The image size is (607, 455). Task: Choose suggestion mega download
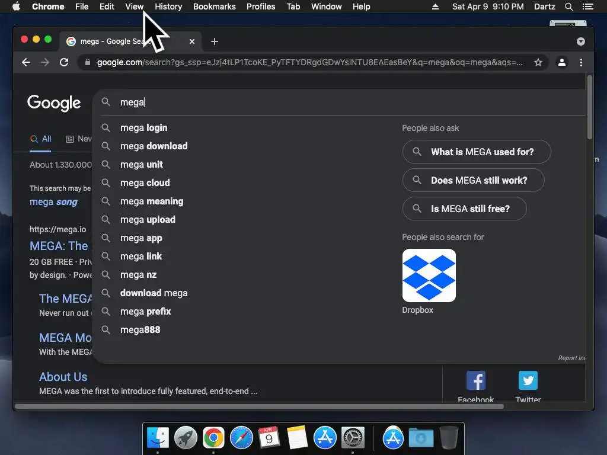(154, 146)
